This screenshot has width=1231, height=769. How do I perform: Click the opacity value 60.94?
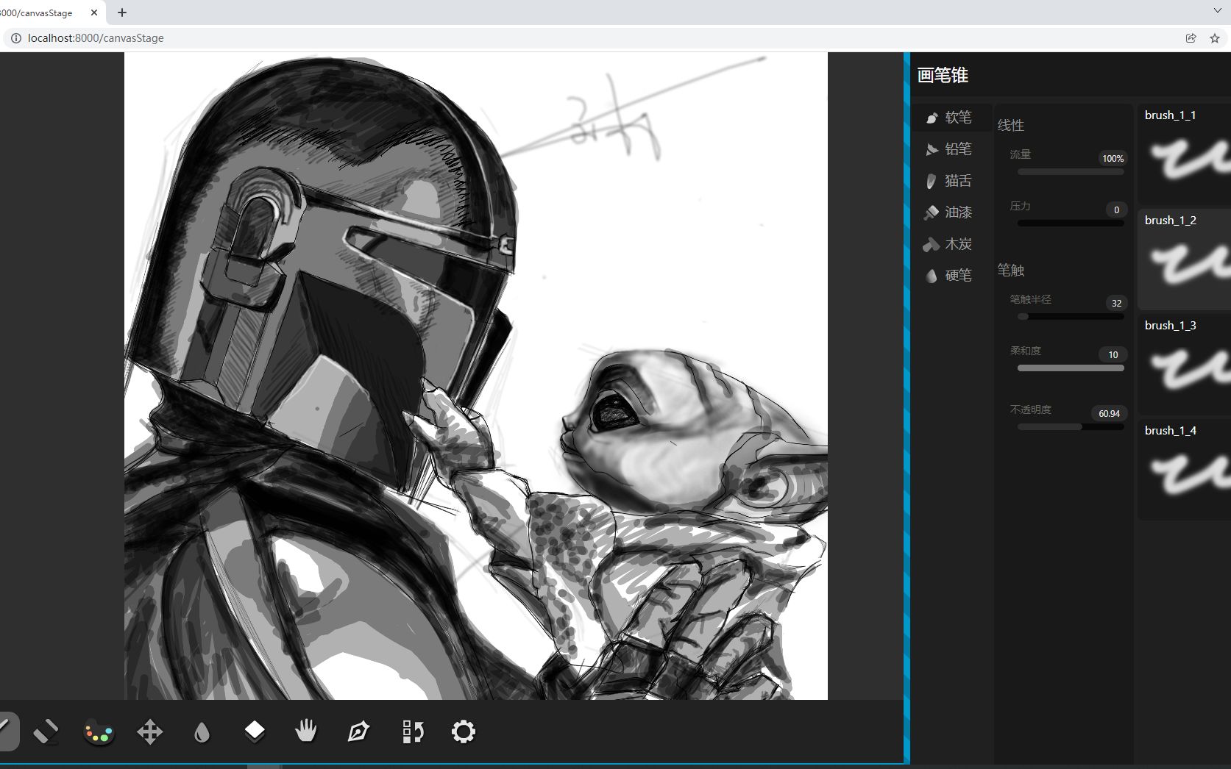coord(1109,414)
